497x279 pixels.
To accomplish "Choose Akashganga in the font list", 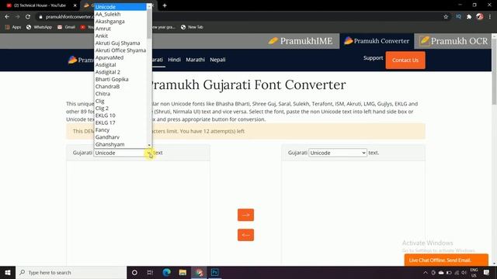I will click(120, 22).
